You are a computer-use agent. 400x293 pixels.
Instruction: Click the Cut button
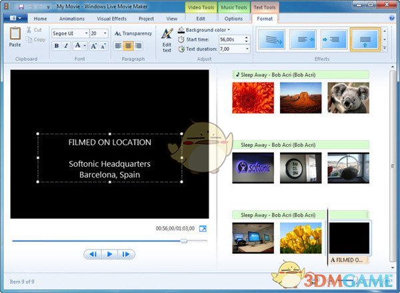[33, 30]
